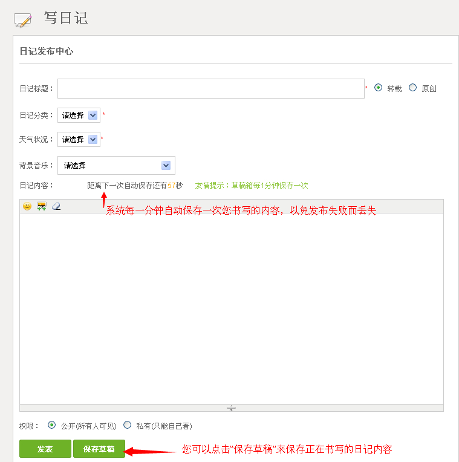Grab the editor resize handle bar
Screen dimensions: 459x462
pos(231,408)
